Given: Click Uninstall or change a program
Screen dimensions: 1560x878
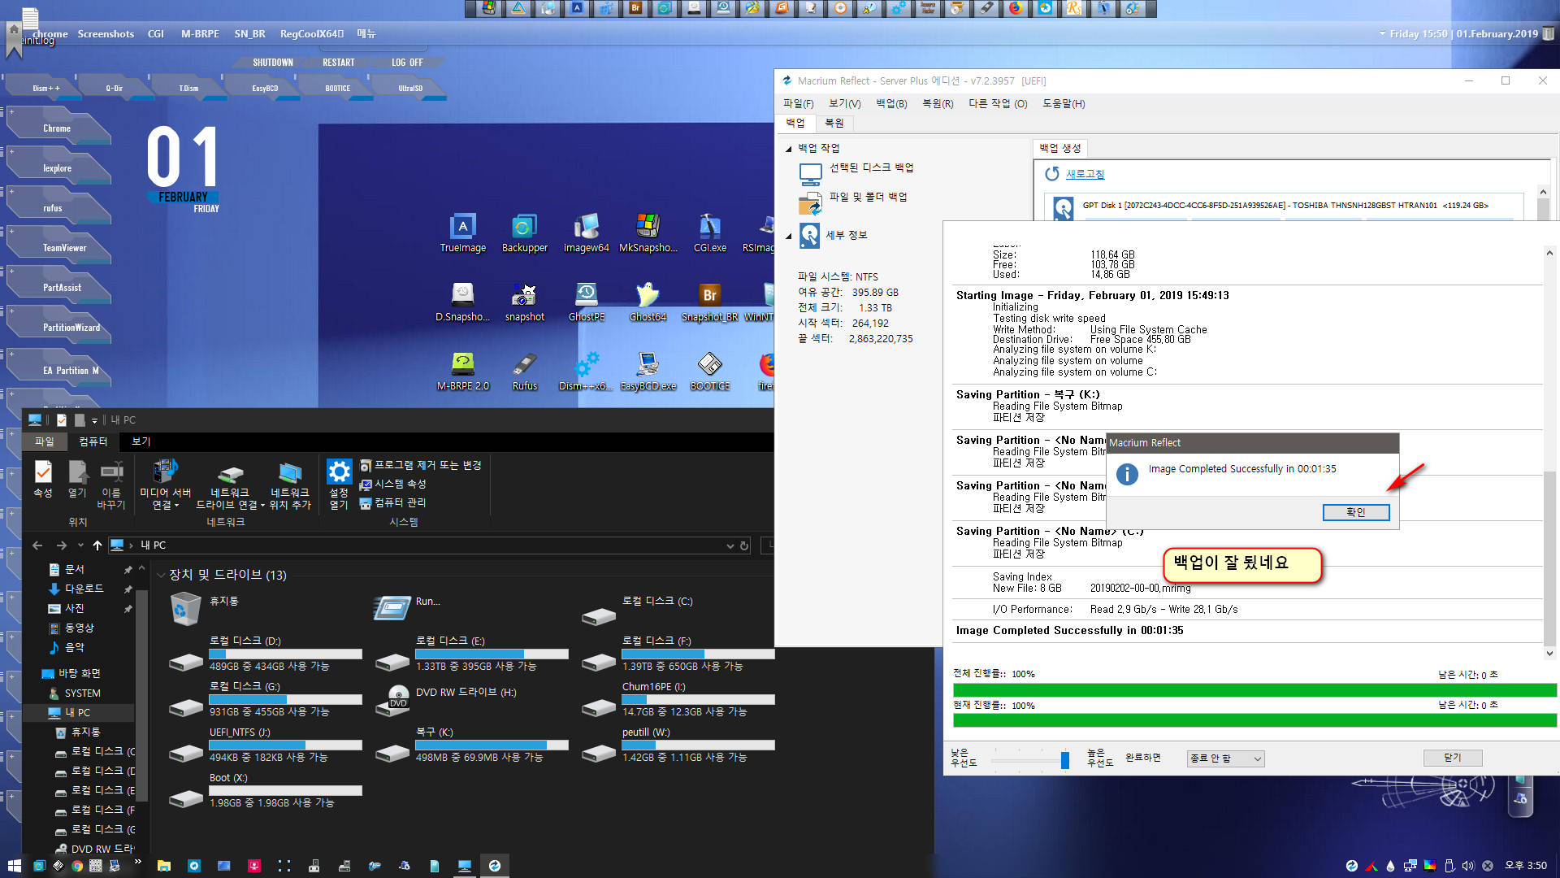Looking at the screenshot, I should click(x=421, y=465).
